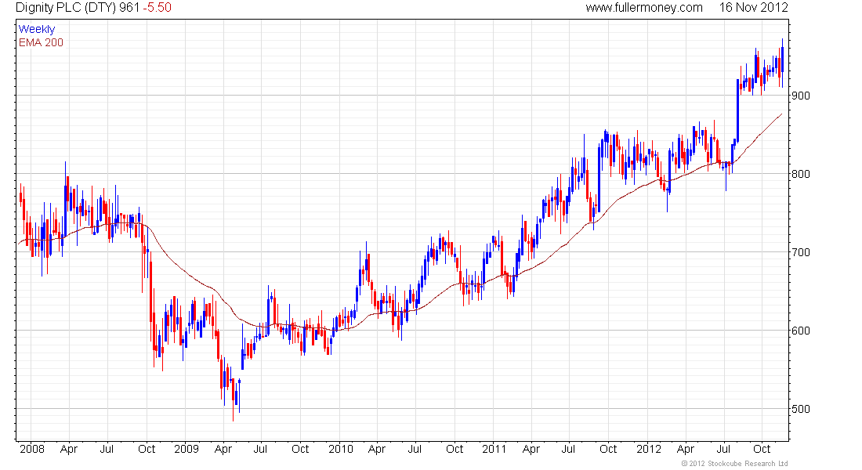
Task: Open the www.fullermoney.com link text
Action: [643, 8]
